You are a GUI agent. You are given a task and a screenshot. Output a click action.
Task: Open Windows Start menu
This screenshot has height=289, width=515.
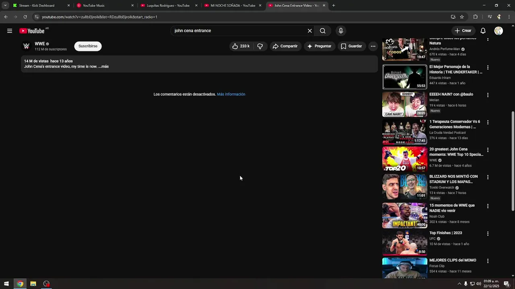coord(6,284)
